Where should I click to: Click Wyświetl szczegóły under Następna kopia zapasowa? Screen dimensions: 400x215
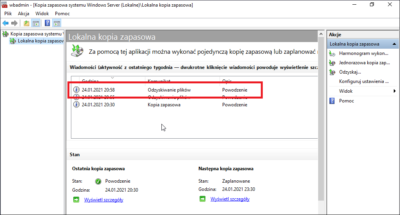pos(230,199)
